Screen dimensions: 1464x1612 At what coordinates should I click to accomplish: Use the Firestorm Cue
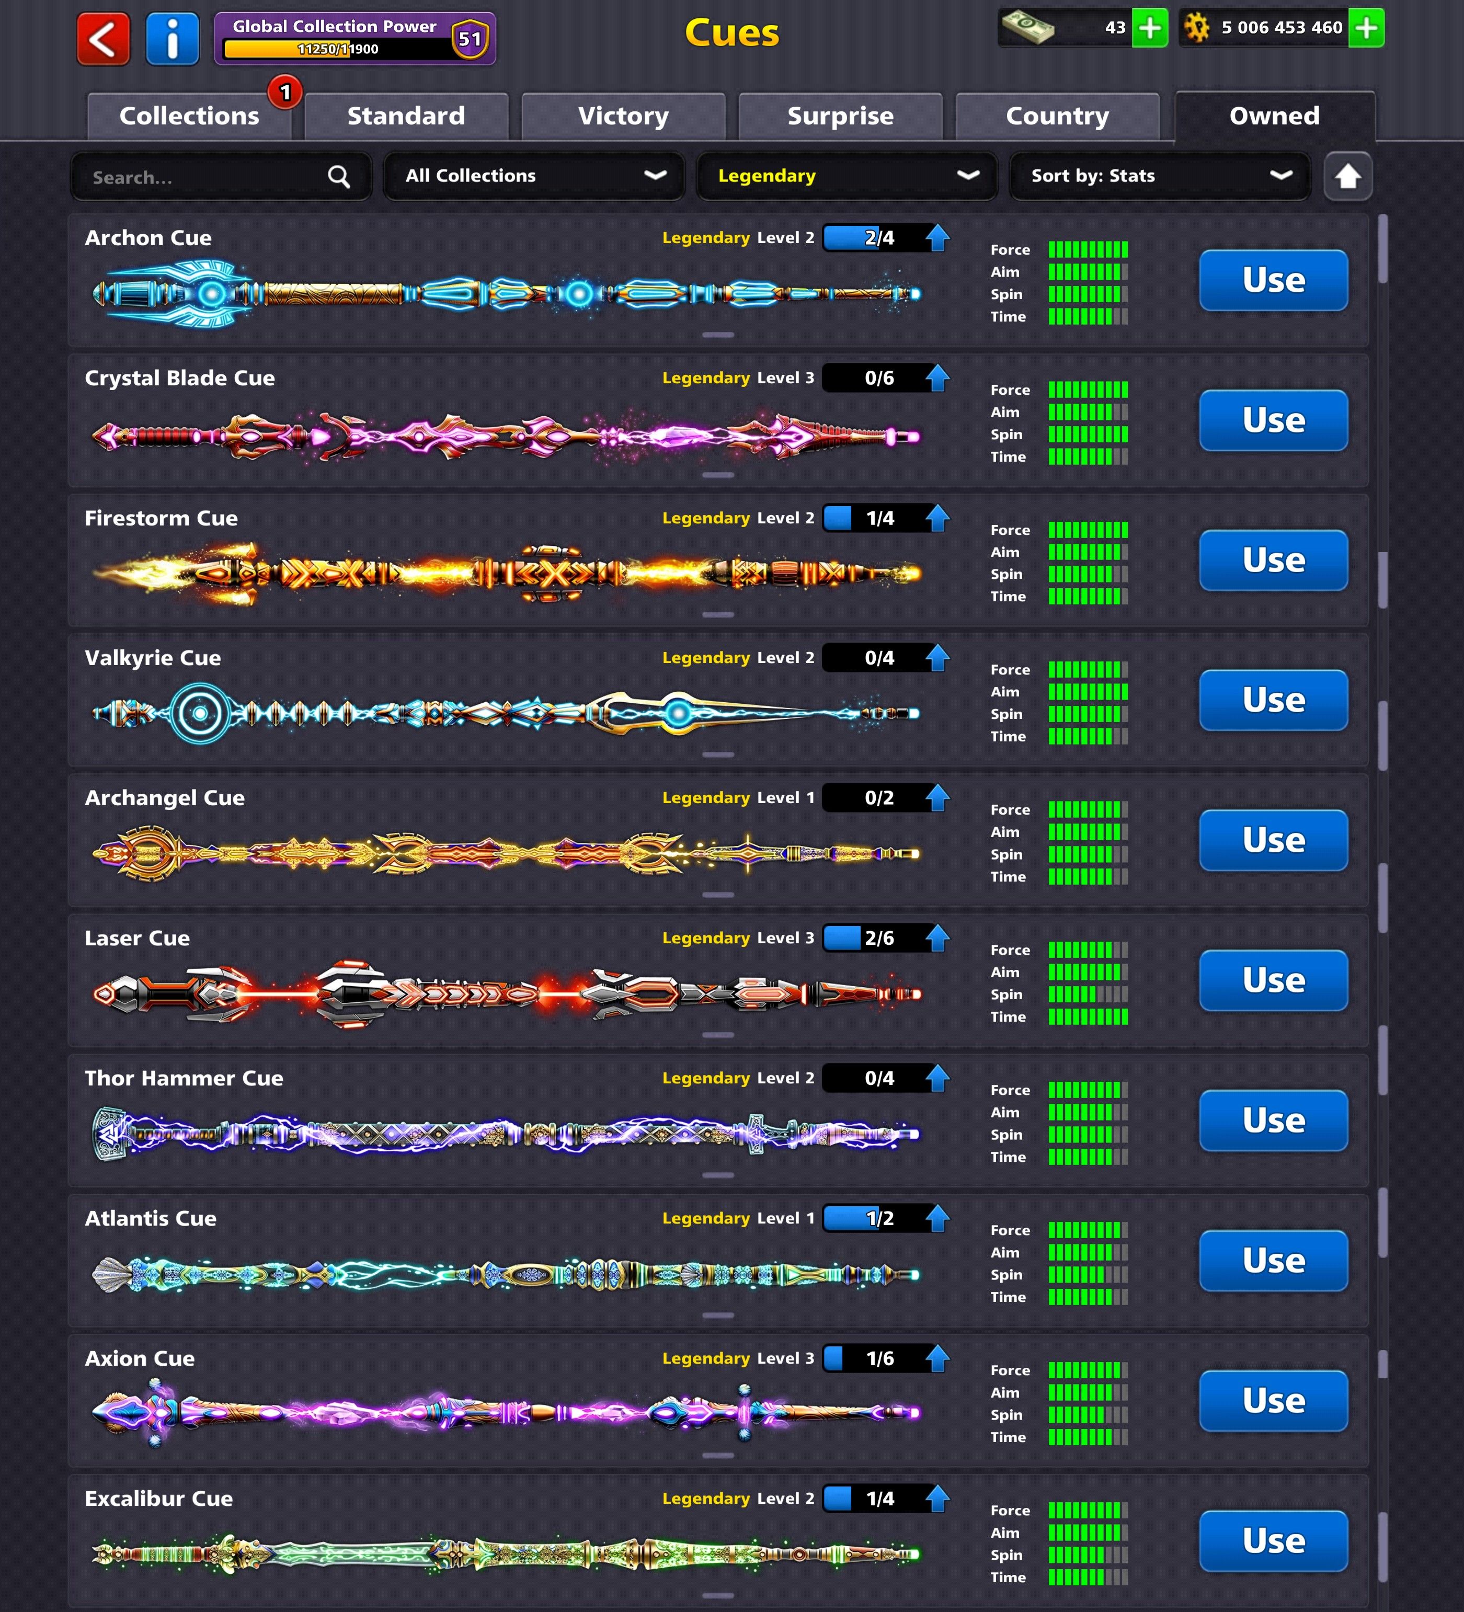pyautogui.click(x=1273, y=561)
